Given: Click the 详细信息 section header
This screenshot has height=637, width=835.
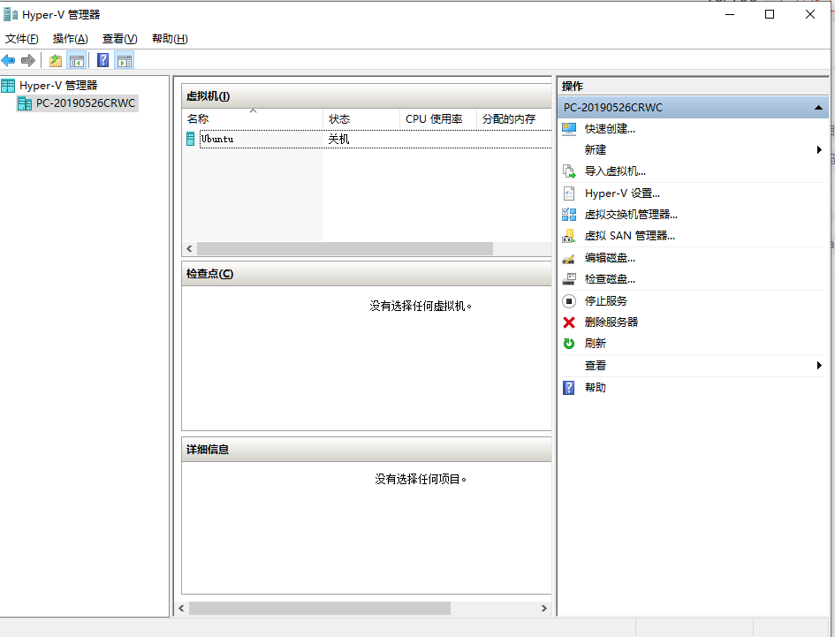Looking at the screenshot, I should 367,450.
